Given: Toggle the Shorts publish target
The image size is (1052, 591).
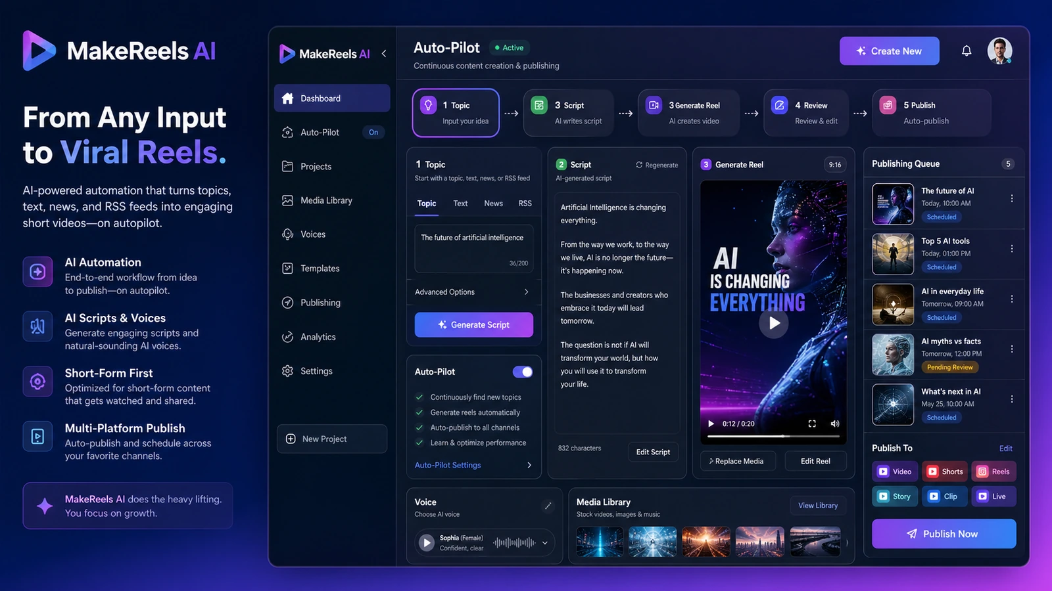Looking at the screenshot, I should point(945,471).
